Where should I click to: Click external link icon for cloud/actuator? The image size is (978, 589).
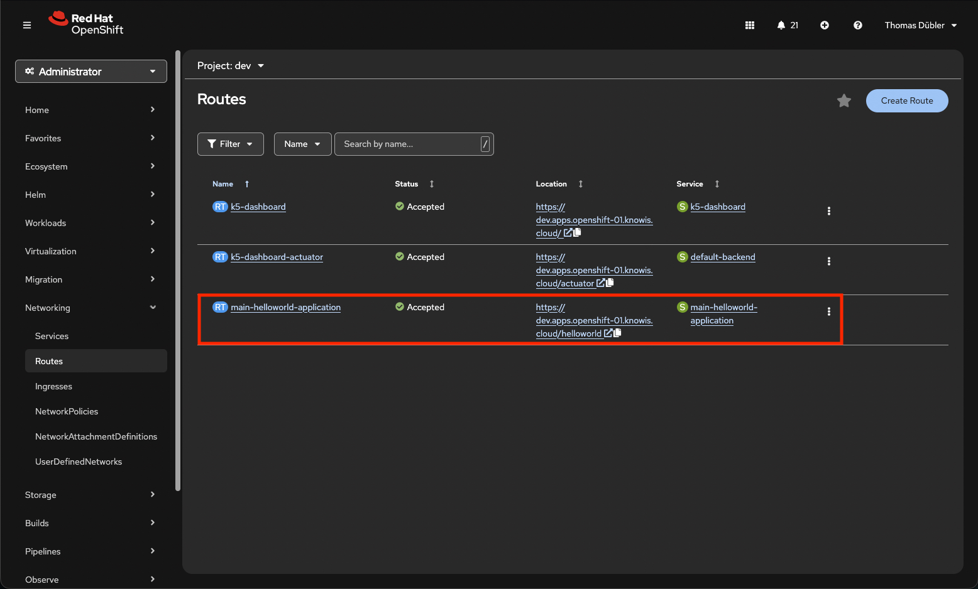tap(600, 283)
